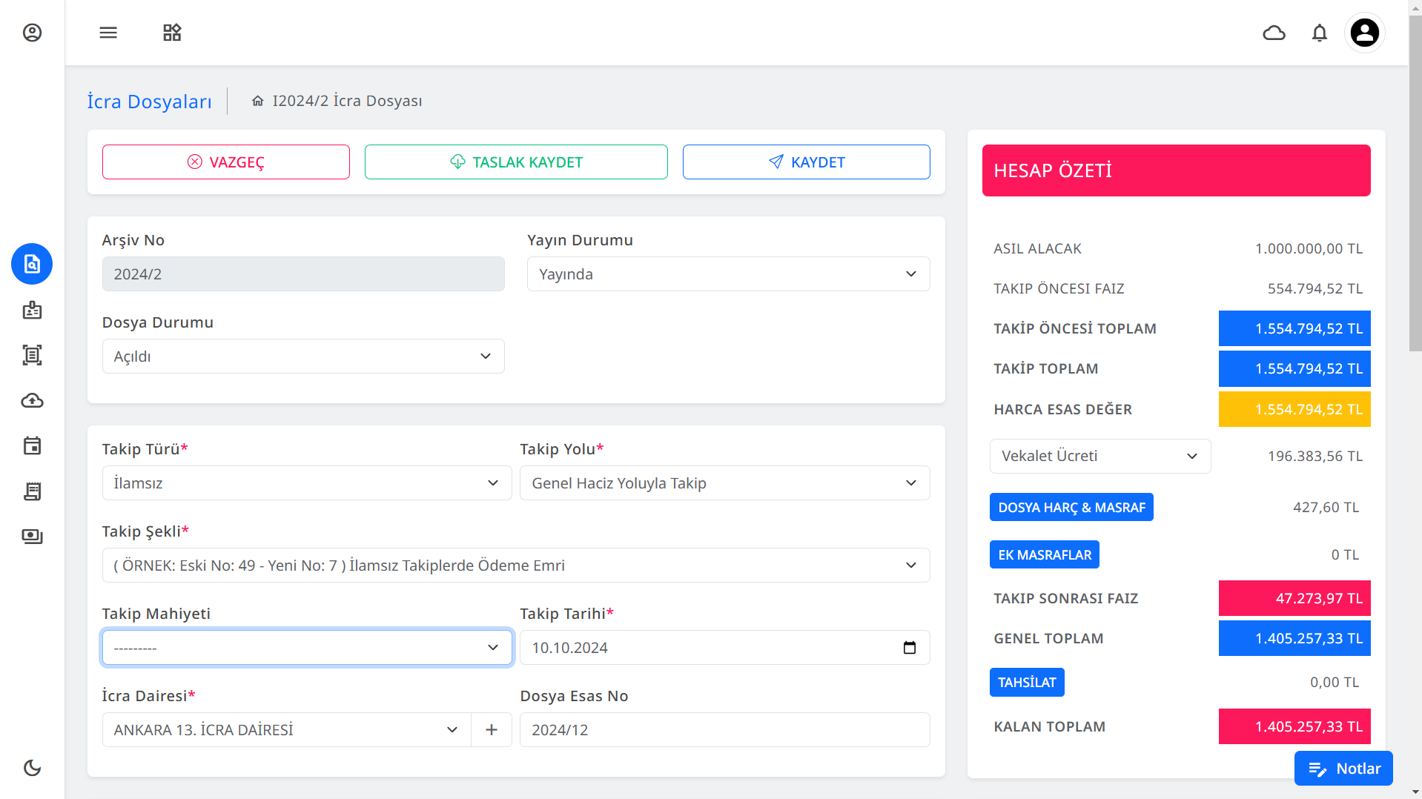Screen dimensions: 1422x799
Task: Open the Takip Mahiyeti dropdown
Action: click(x=307, y=648)
